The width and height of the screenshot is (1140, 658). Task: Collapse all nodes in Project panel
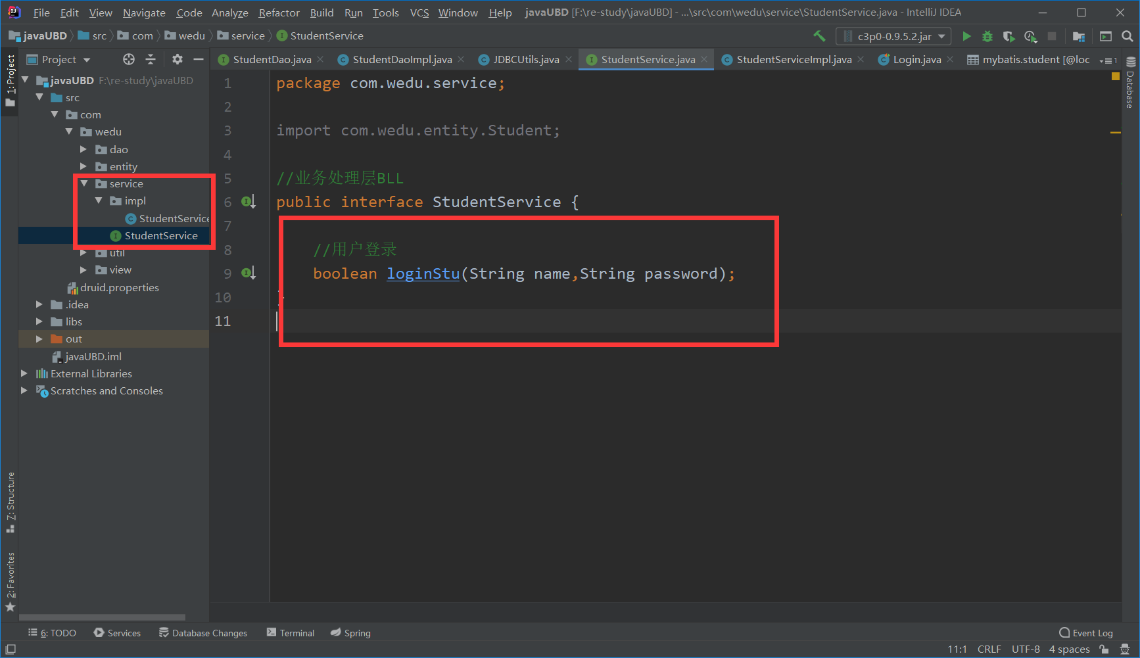(x=151, y=59)
